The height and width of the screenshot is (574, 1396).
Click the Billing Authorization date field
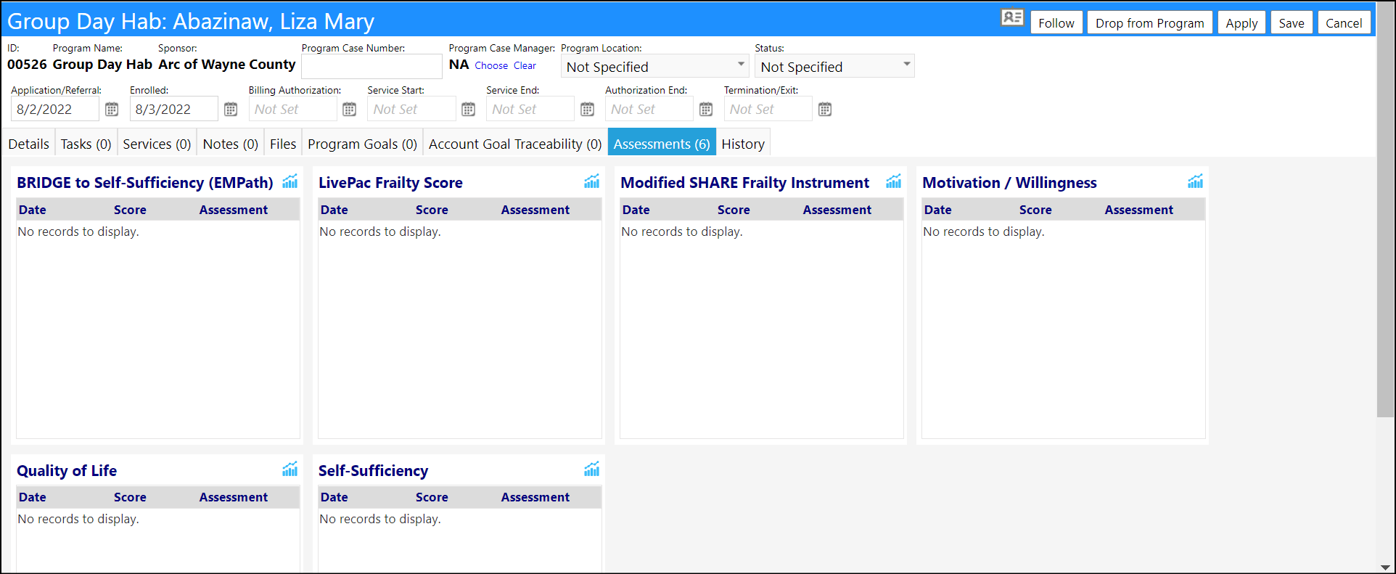coord(293,109)
